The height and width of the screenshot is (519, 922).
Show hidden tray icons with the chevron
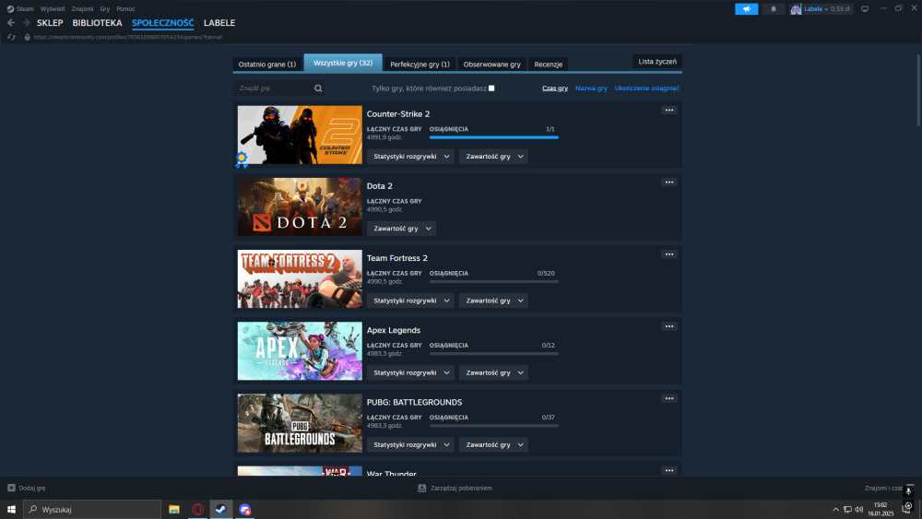pyautogui.click(x=835, y=510)
